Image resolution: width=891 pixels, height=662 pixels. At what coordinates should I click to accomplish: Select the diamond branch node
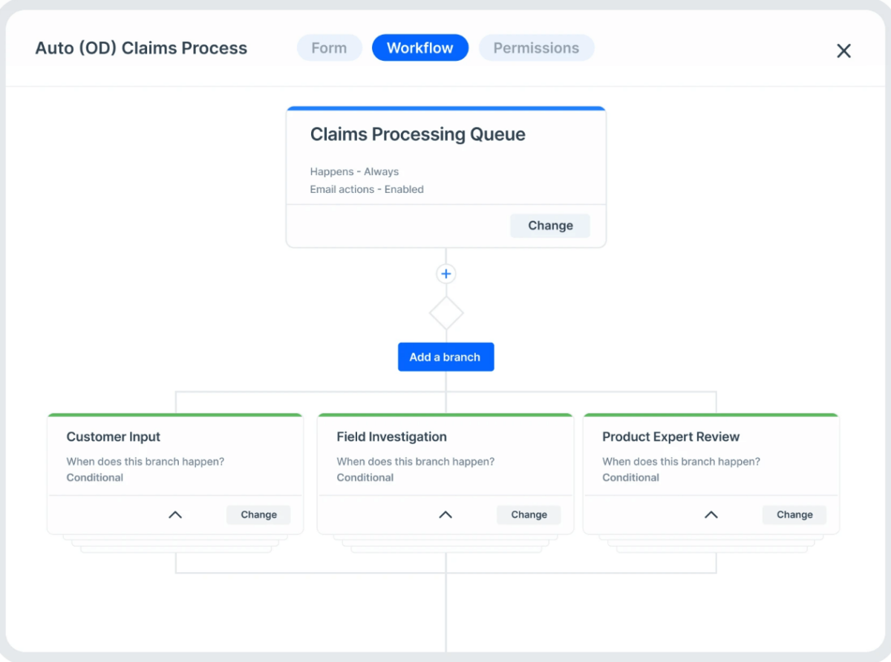pyautogui.click(x=446, y=312)
